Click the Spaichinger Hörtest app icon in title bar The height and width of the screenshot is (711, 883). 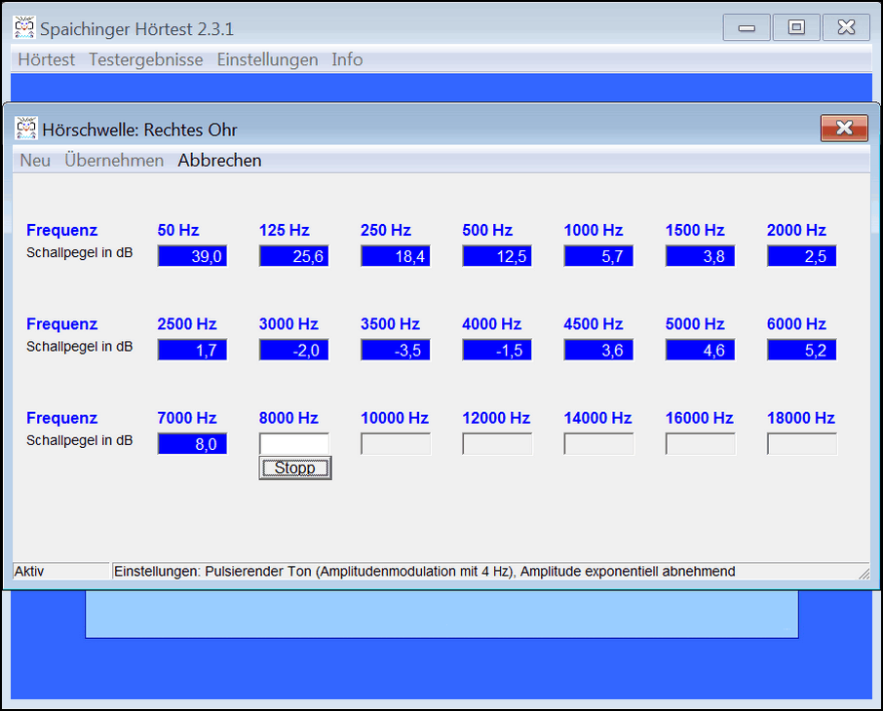(25, 28)
